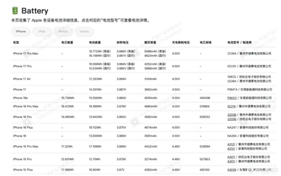This screenshot has width=281, height=176.
Task: Click the 3692mAh capacity value
Action: [x=151, y=89]
